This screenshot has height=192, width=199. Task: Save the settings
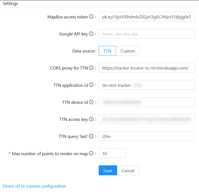(x=108, y=171)
